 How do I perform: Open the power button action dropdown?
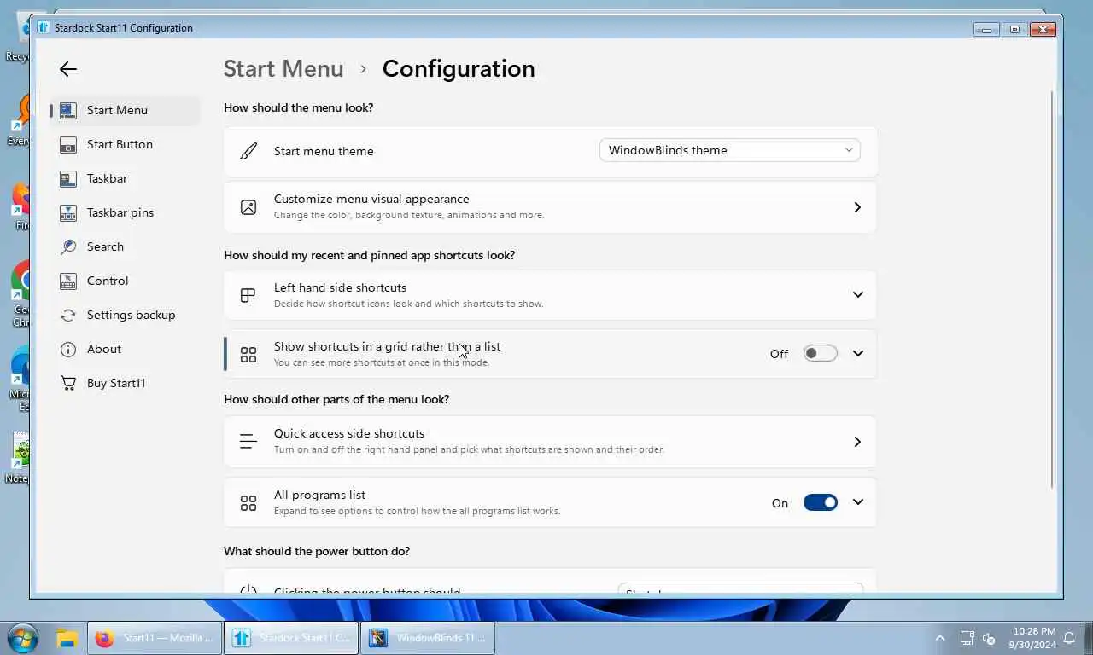740,589
